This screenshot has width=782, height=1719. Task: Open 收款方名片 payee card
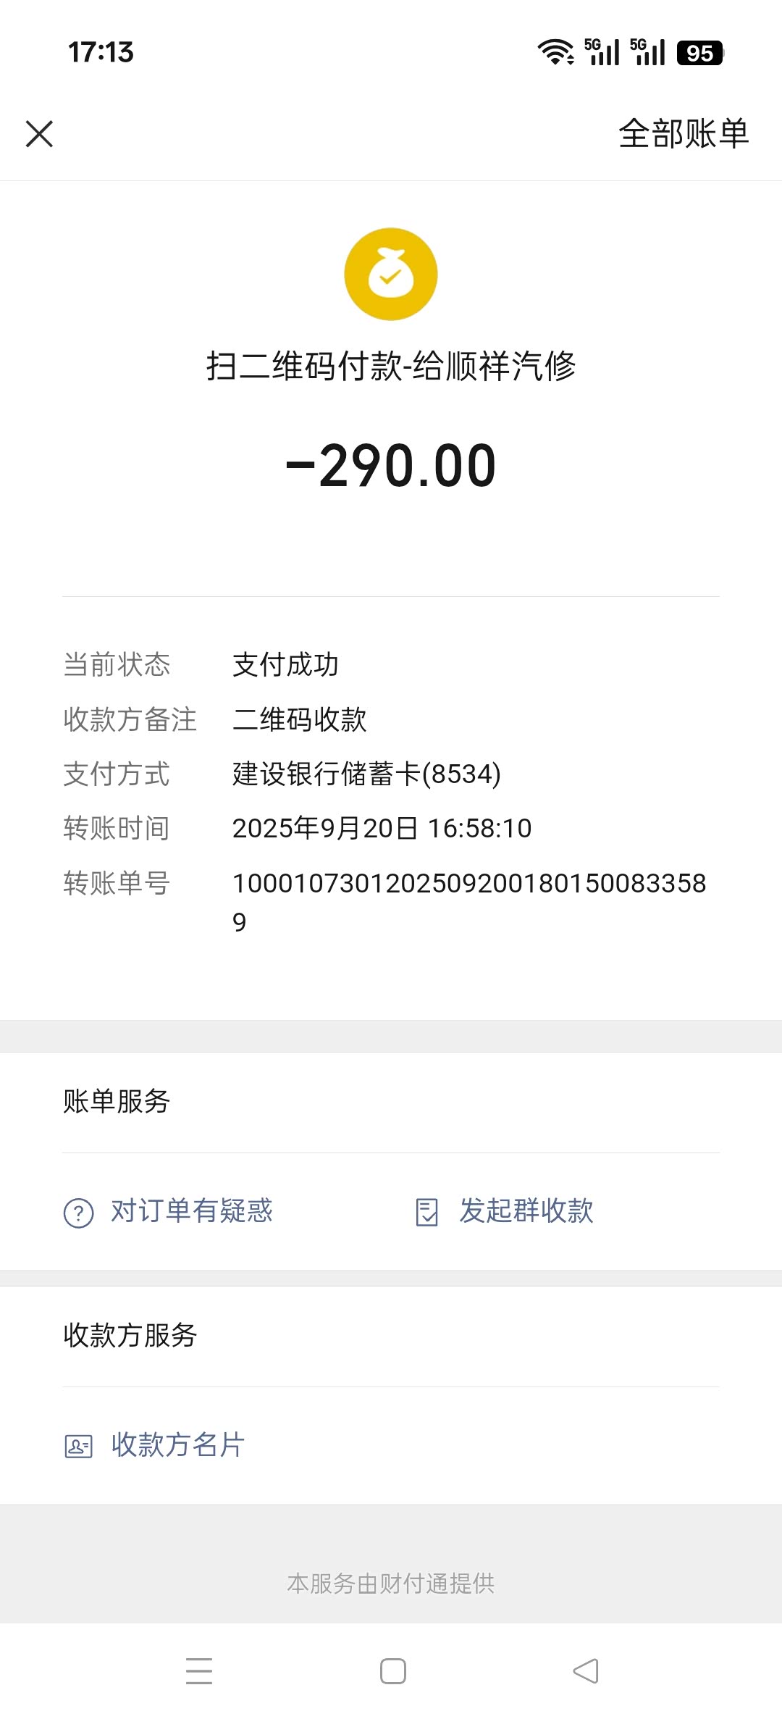(178, 1445)
